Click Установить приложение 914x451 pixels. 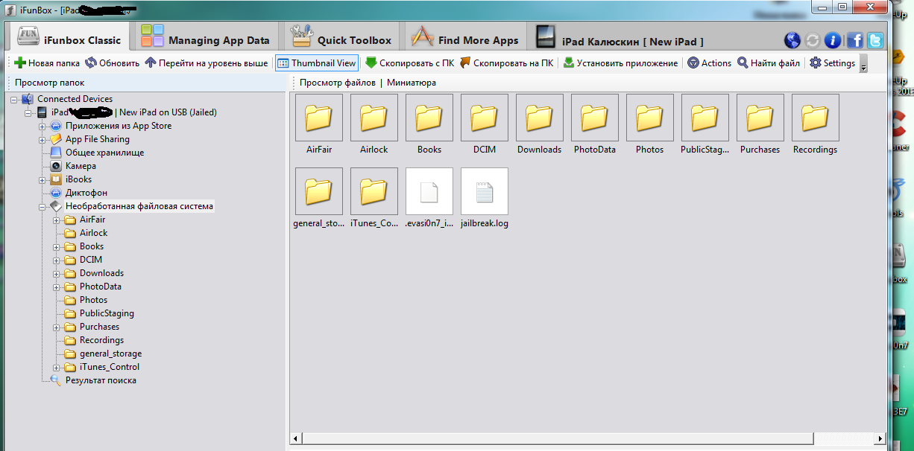point(620,63)
